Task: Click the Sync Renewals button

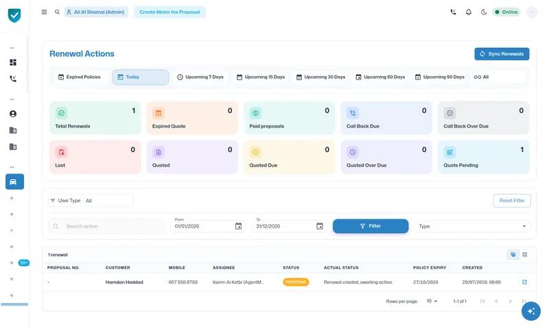Action: 502,54
